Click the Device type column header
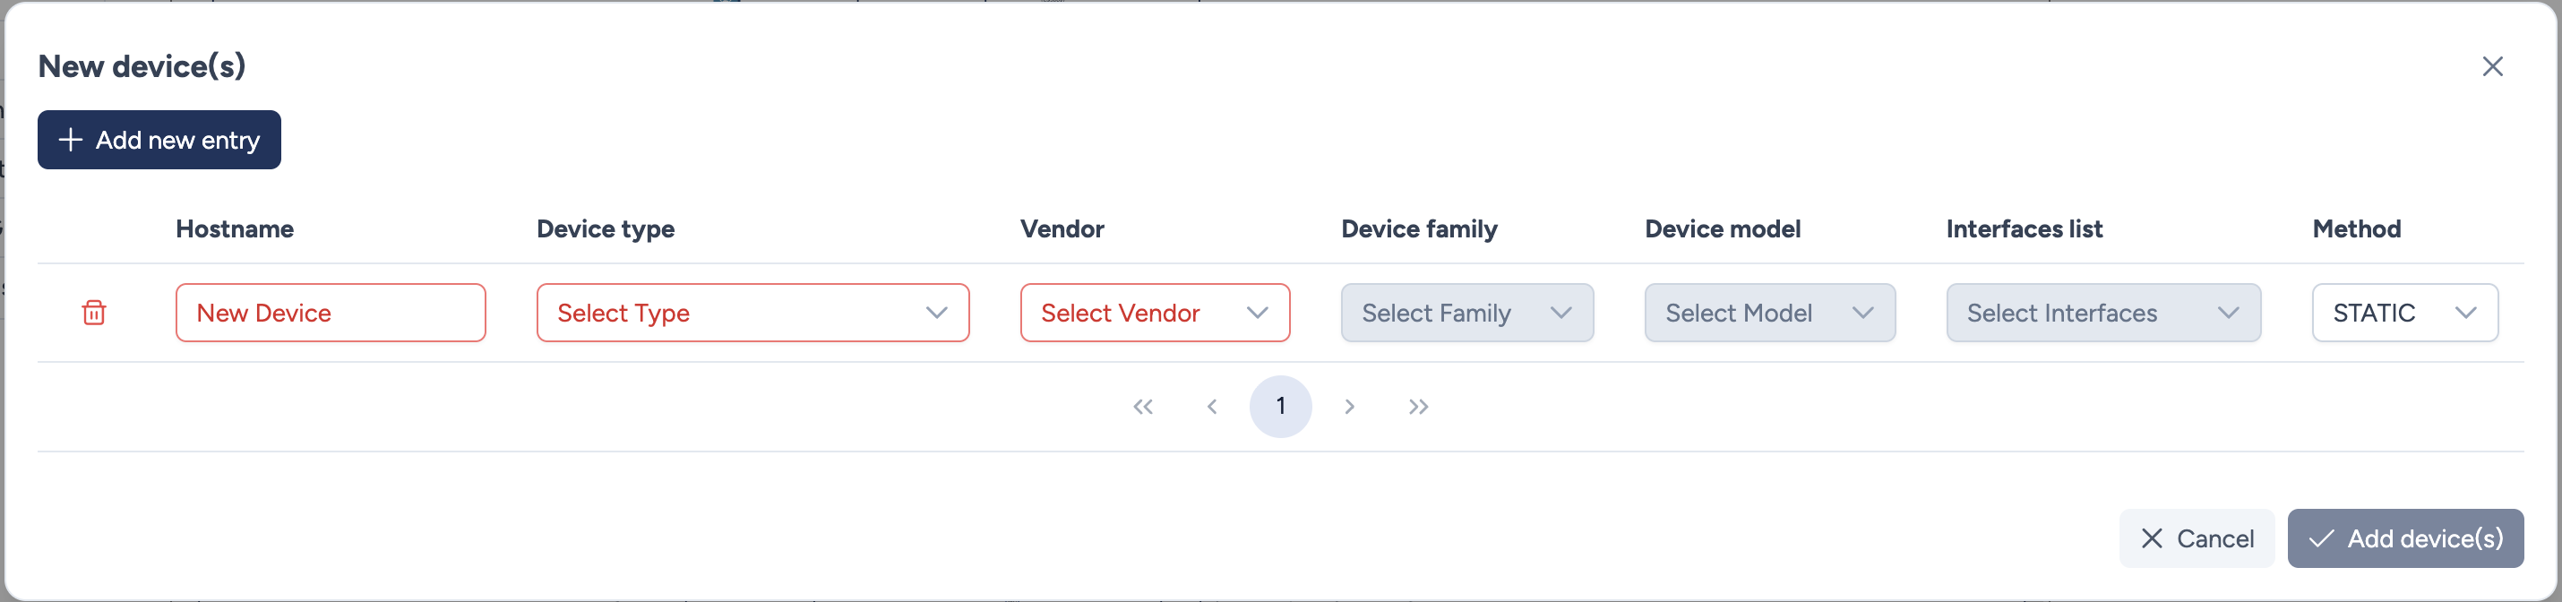The image size is (2562, 602). [x=605, y=228]
